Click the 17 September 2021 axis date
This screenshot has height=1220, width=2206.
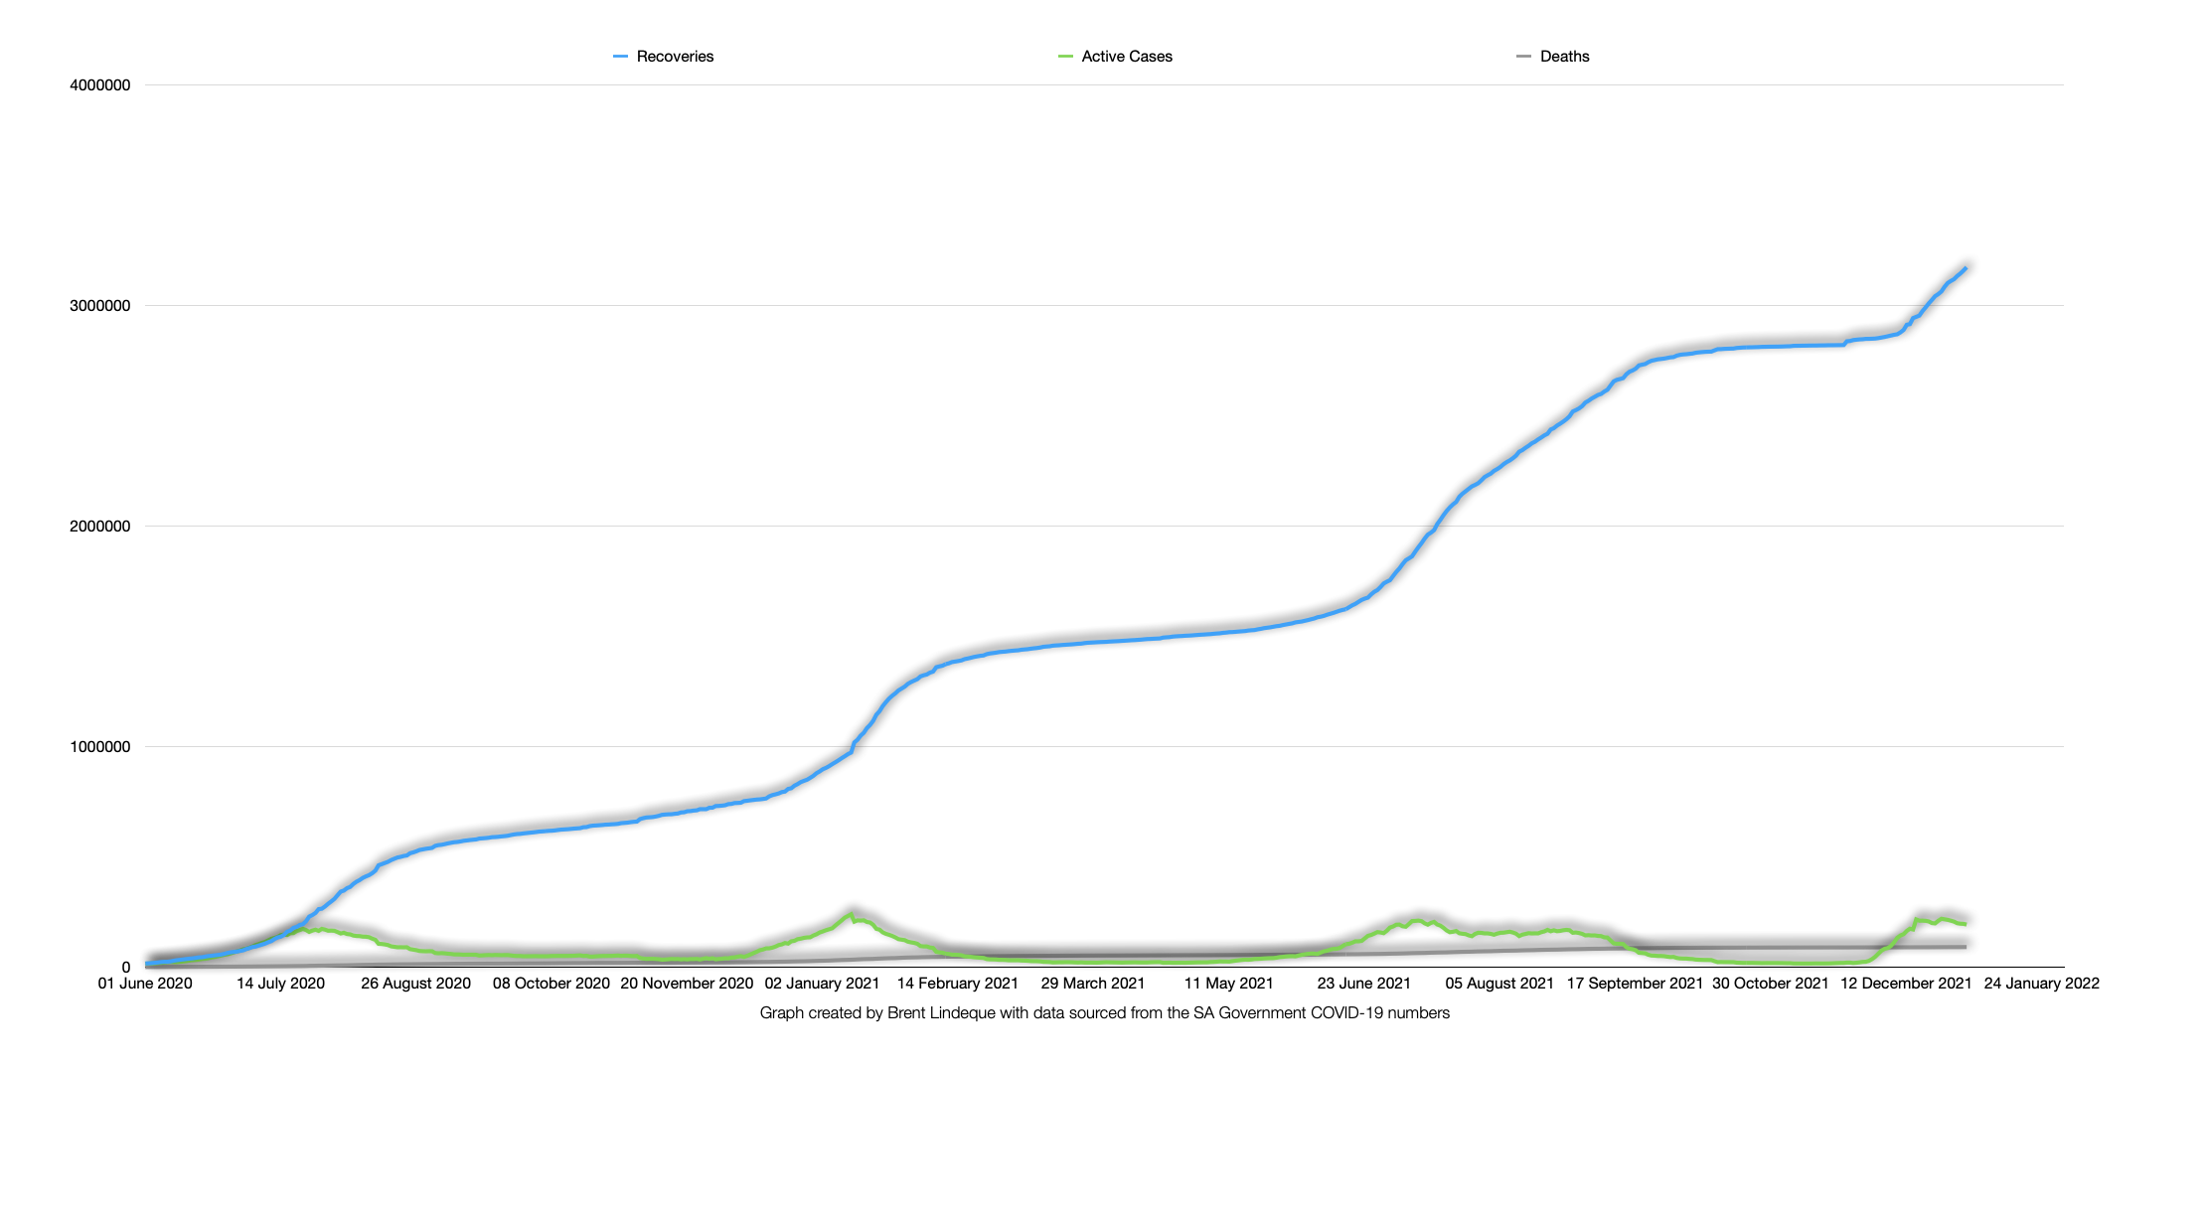pyautogui.click(x=1635, y=984)
